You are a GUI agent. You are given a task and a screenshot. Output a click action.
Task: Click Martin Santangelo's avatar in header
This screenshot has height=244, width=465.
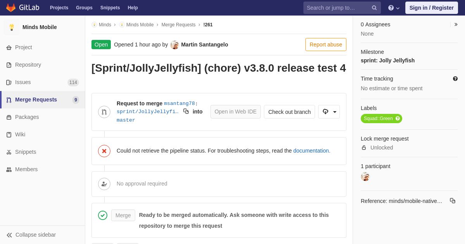click(175, 45)
